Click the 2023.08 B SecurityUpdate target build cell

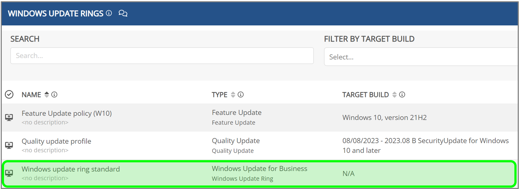[x=425, y=145]
